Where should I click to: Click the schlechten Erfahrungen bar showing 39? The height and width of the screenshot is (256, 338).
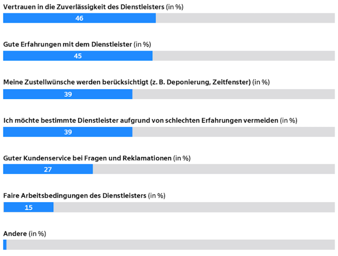coord(68,132)
